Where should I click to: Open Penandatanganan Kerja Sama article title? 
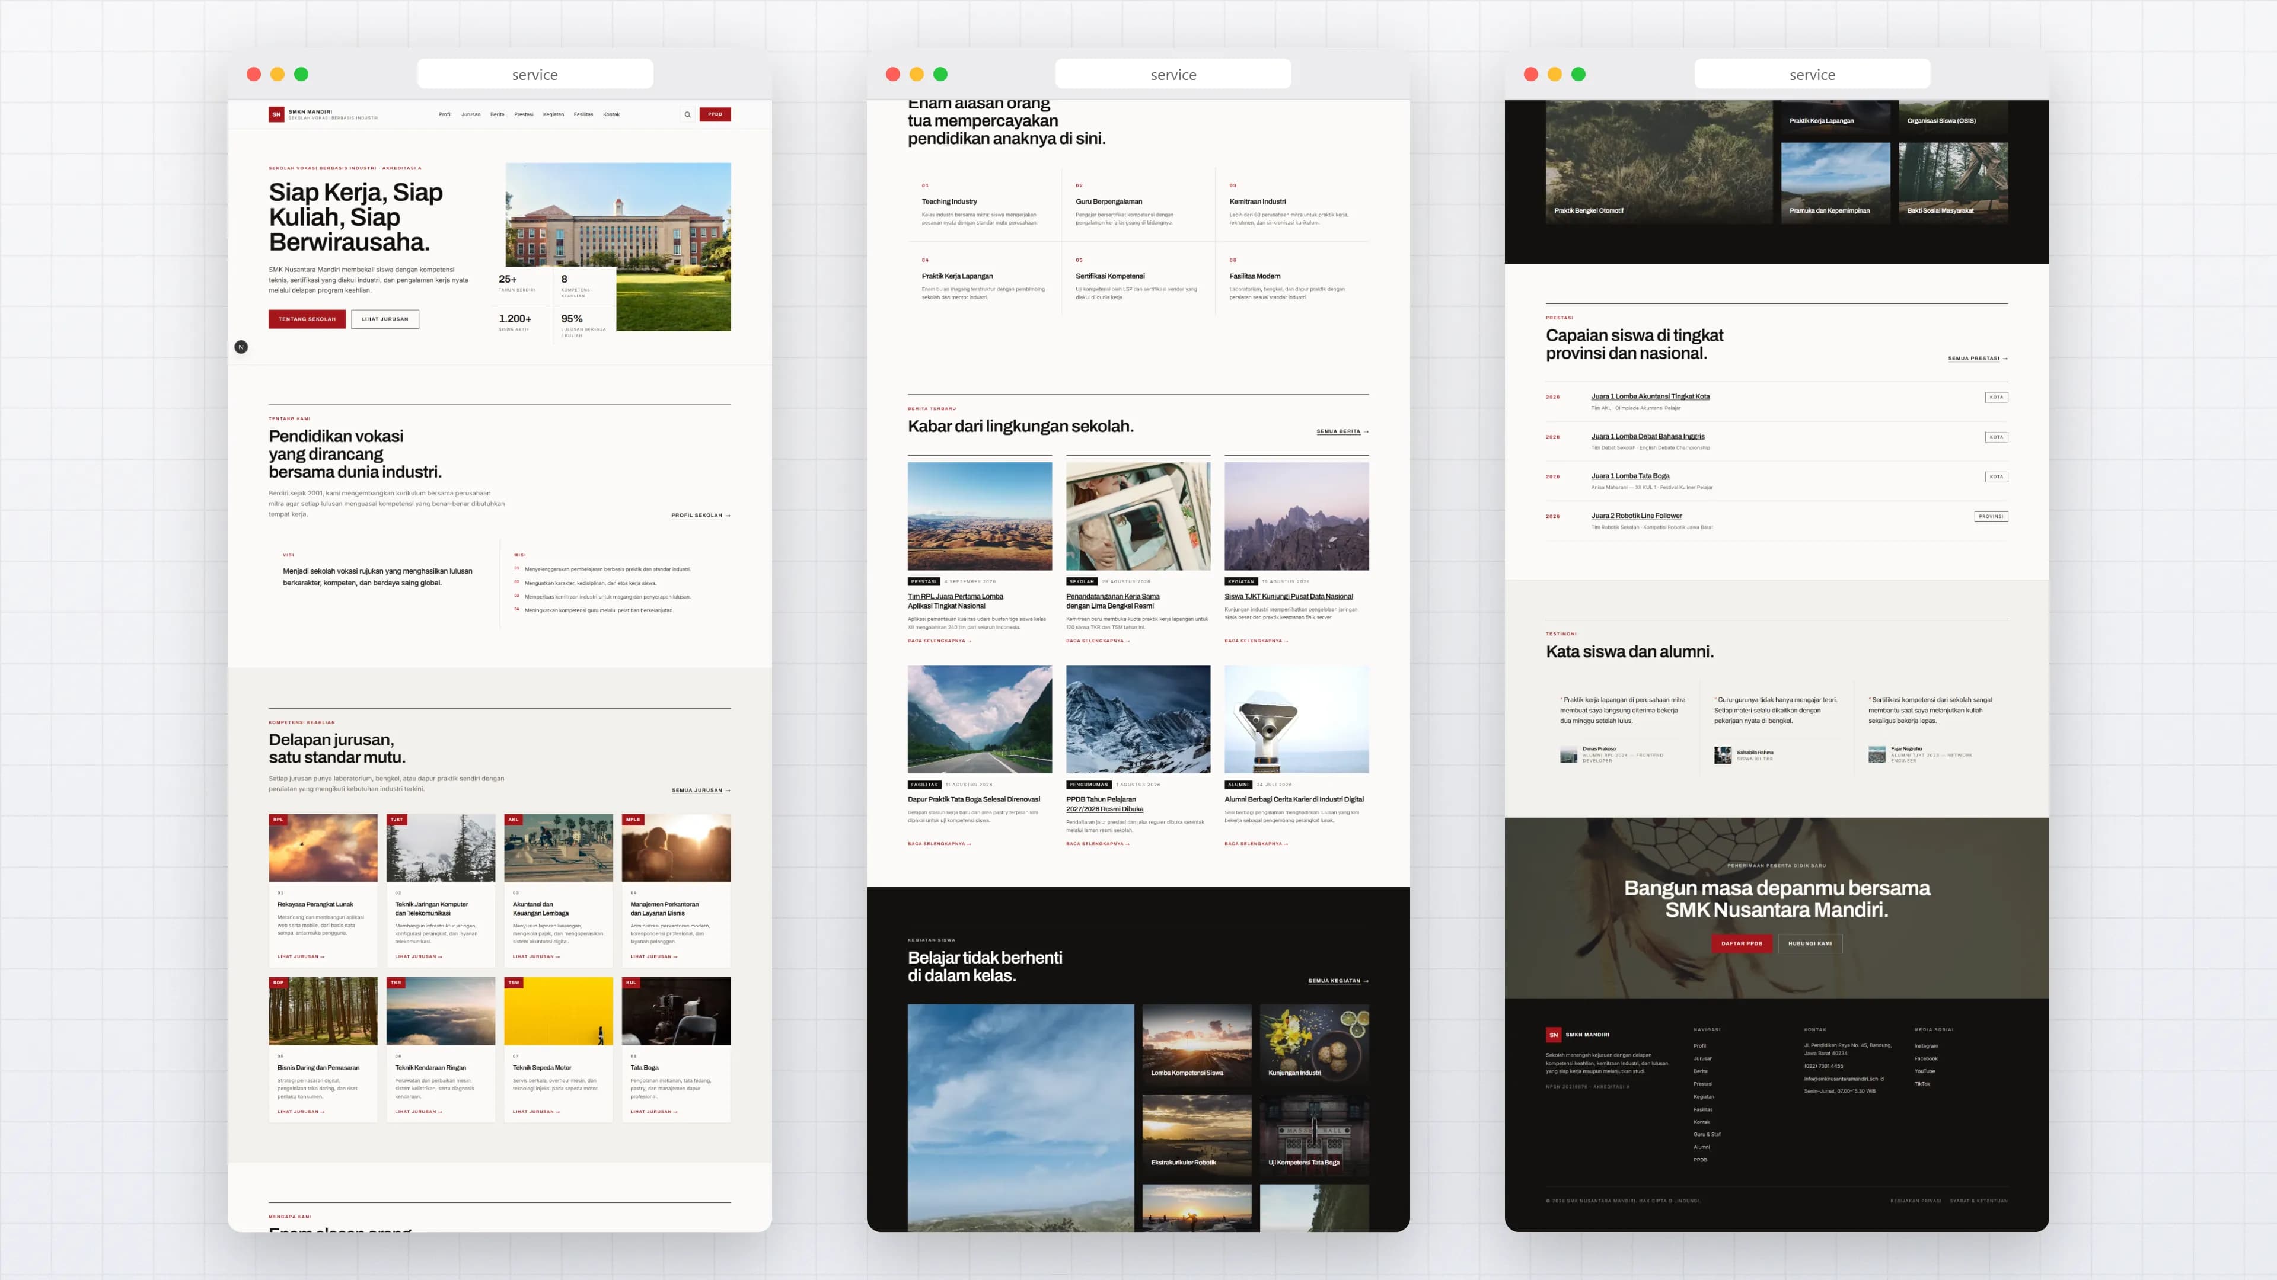point(1113,601)
